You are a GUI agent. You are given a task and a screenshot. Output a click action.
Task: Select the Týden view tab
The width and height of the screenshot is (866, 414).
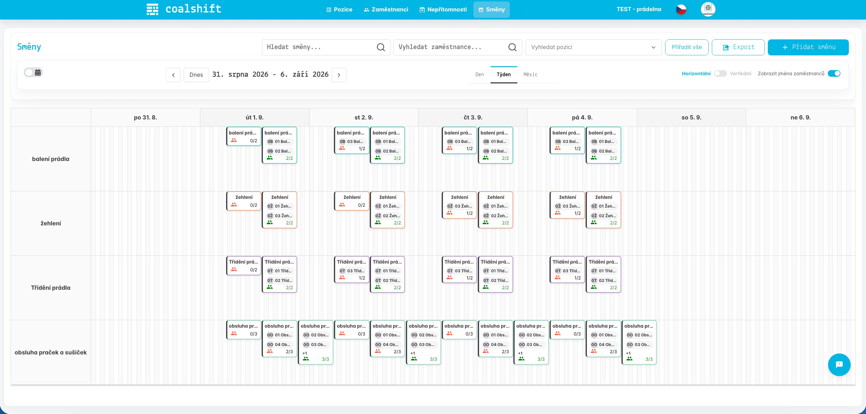(x=503, y=75)
